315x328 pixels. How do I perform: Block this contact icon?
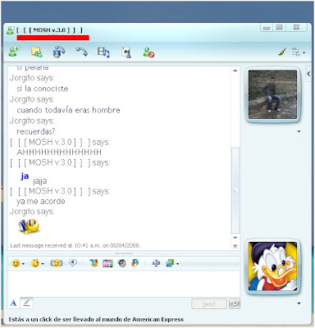[x=148, y=52]
